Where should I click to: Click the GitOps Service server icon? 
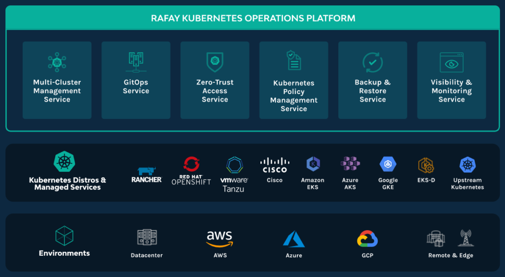coord(136,62)
